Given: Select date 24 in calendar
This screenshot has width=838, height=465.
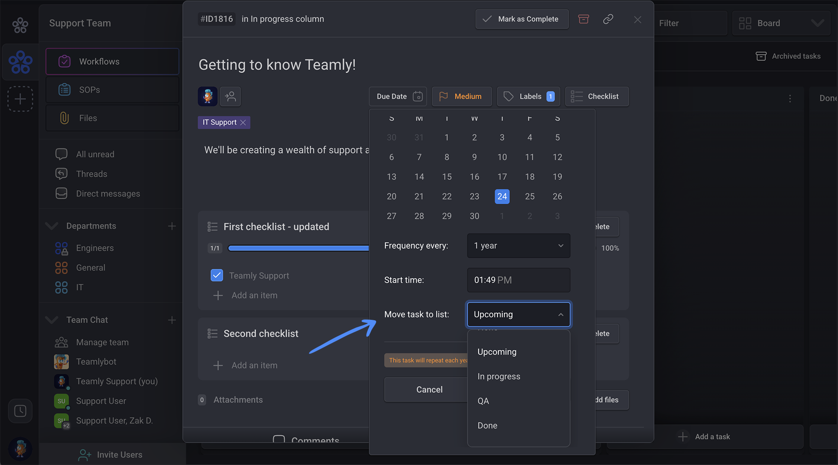Looking at the screenshot, I should pos(502,196).
